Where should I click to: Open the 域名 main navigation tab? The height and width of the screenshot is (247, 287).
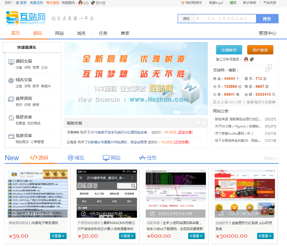(81, 33)
